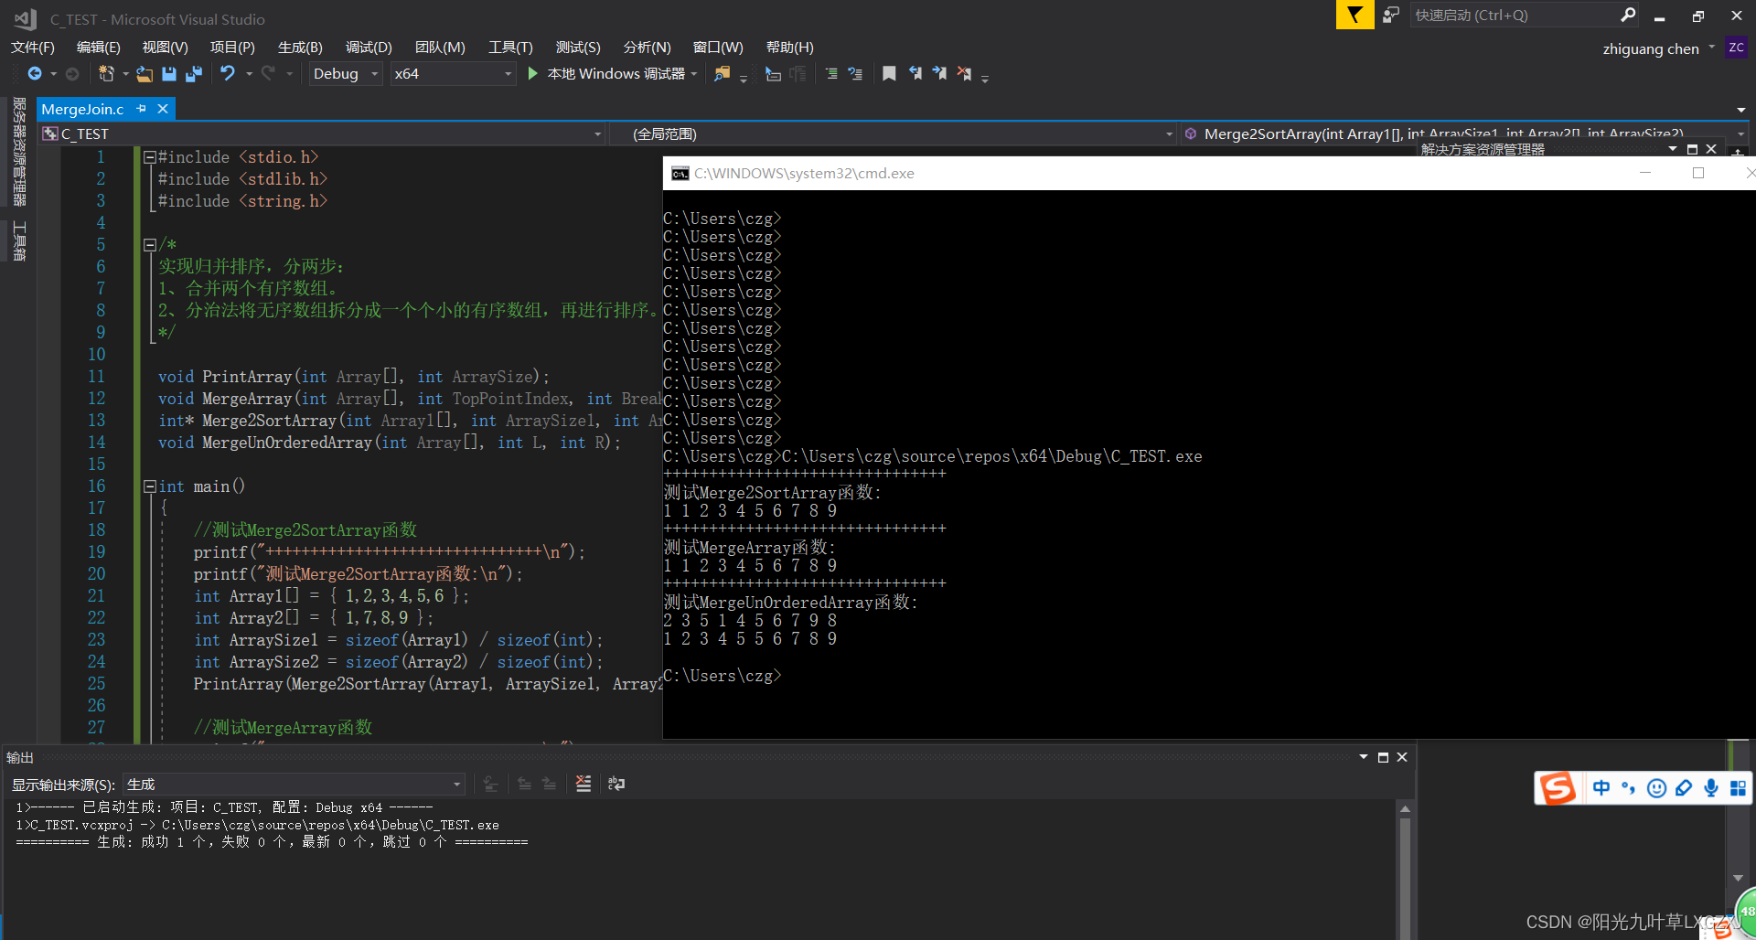Image resolution: width=1756 pixels, height=940 pixels.
Task: Click the Open File folder icon
Action: [x=145, y=74]
